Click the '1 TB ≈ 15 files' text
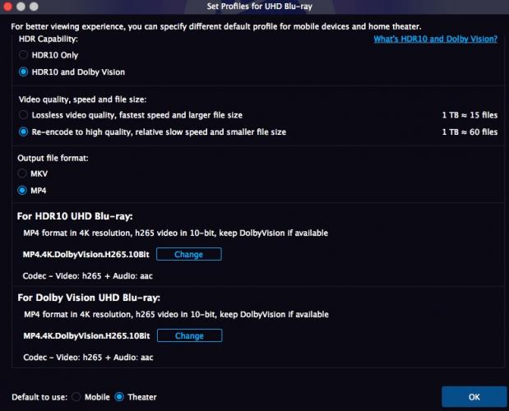Screen dimensions: 509x411 (x=470, y=115)
